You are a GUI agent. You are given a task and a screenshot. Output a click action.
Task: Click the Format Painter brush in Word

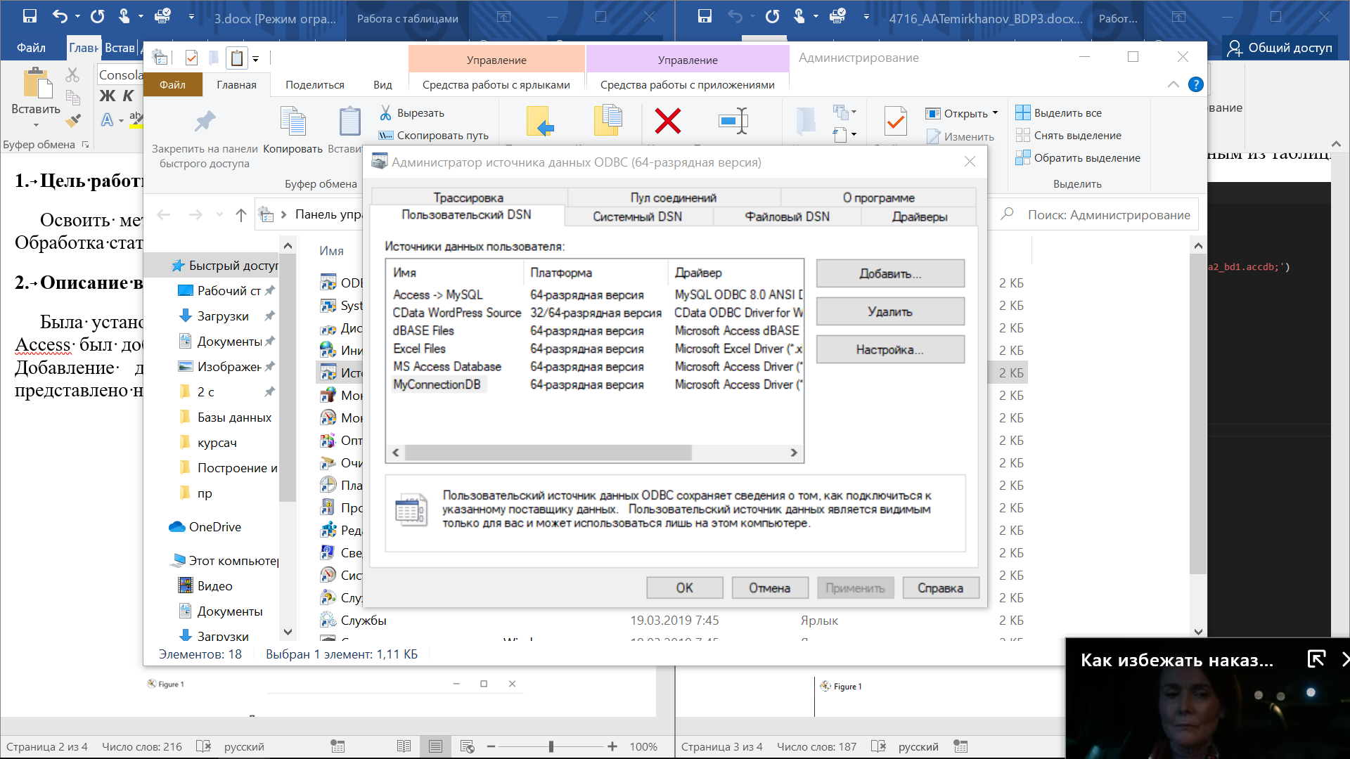click(x=73, y=120)
